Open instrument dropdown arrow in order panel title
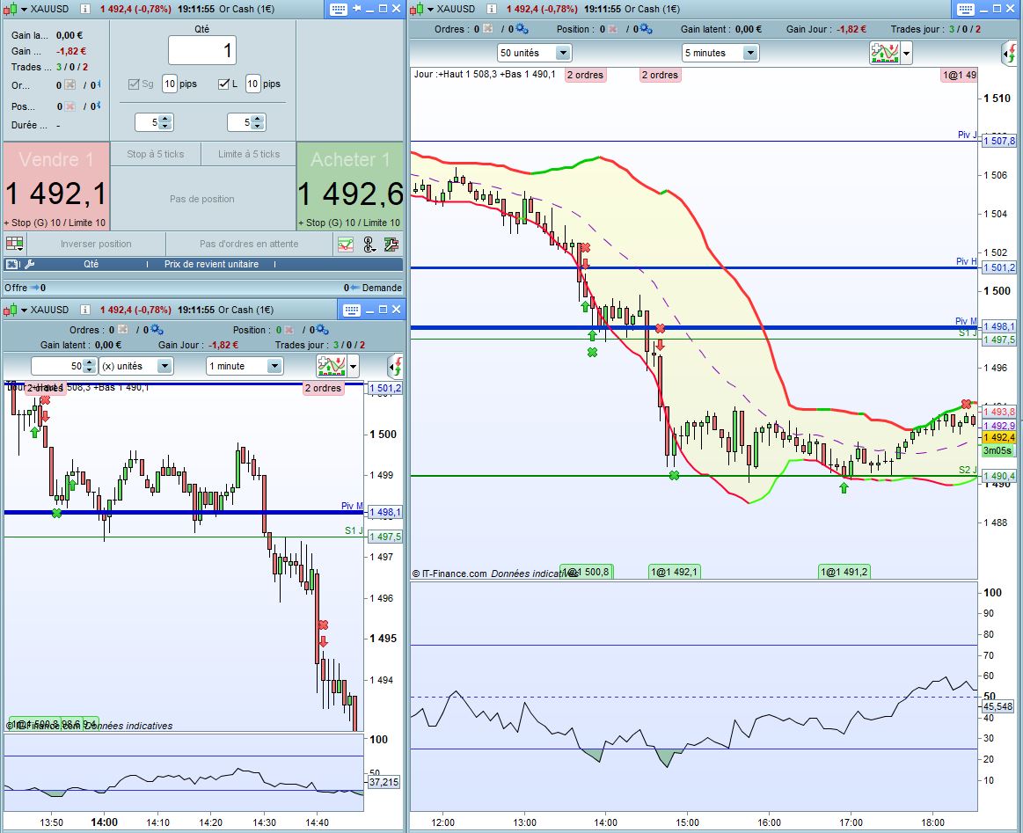The image size is (1023, 833). [x=24, y=9]
